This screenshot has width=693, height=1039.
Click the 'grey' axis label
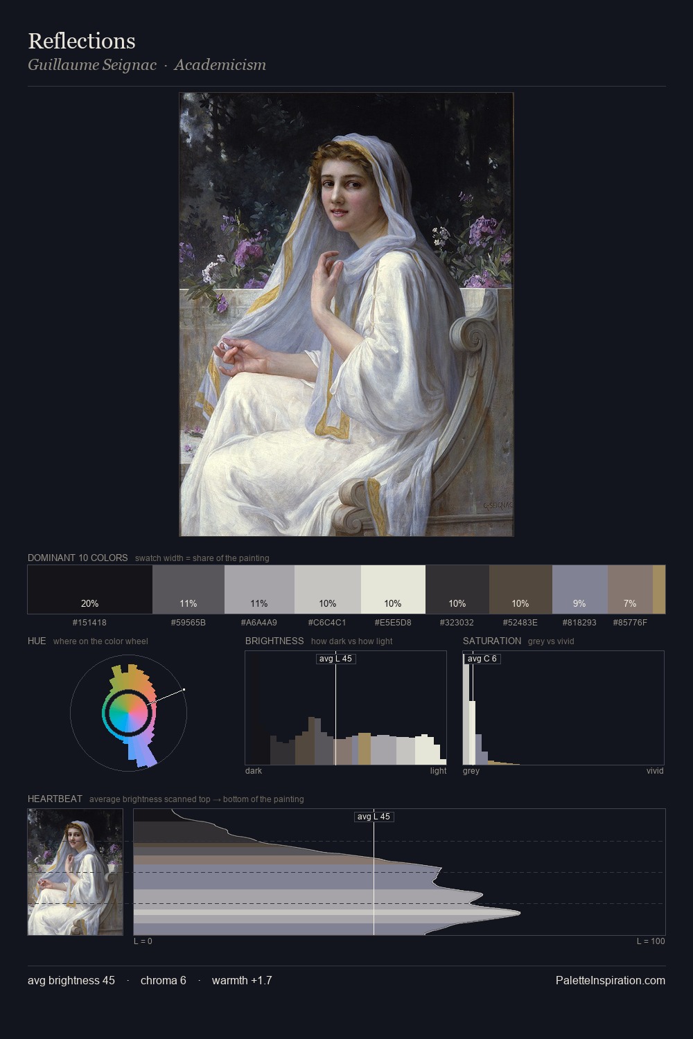[471, 771]
